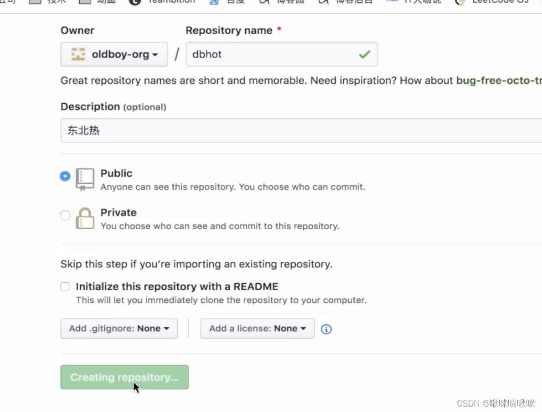Click the Private padlock icon
The image size is (542, 412).
[85, 218]
